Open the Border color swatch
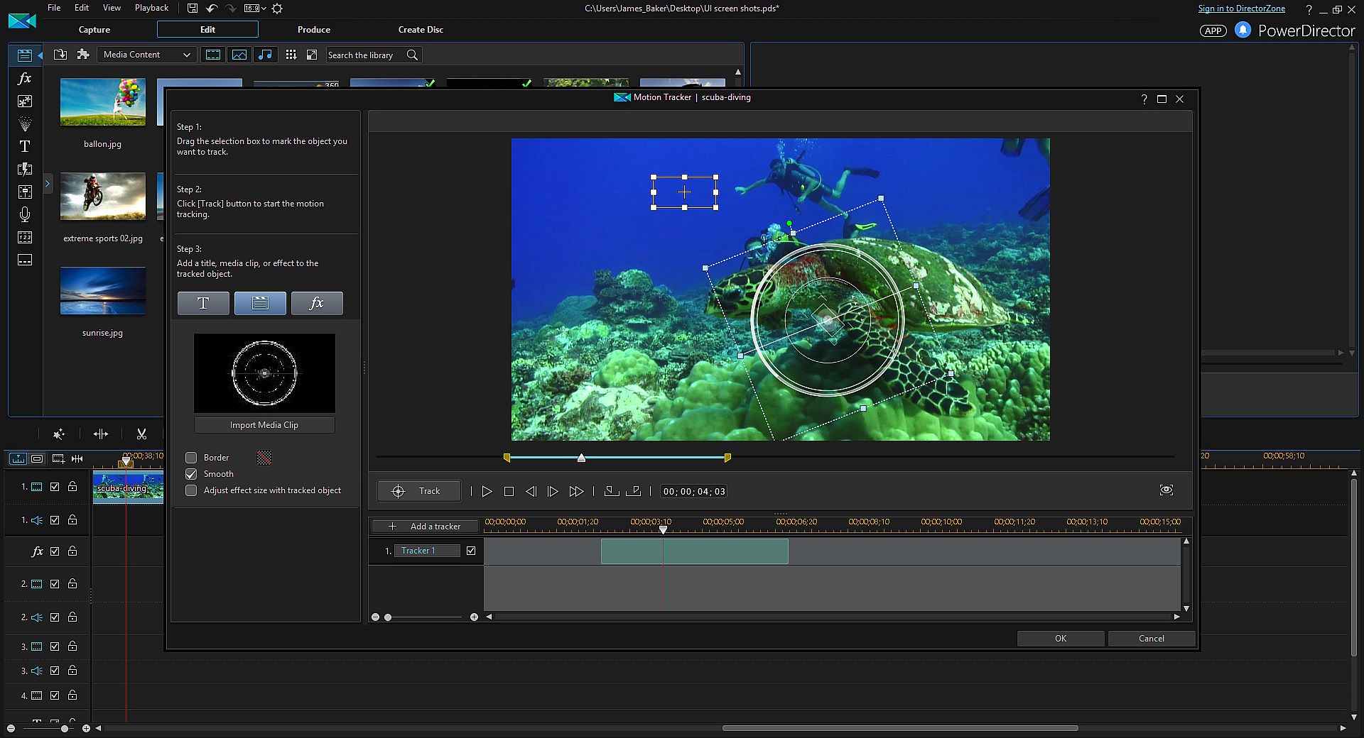This screenshot has width=1364, height=738. [264, 458]
